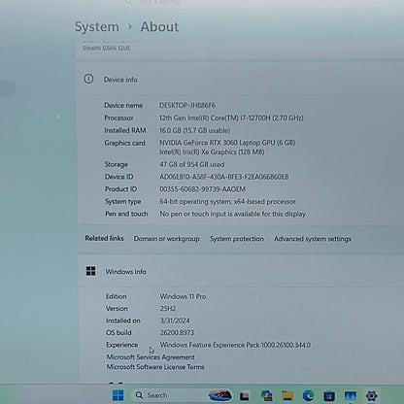Open Microsoft Software License Terms
The height and width of the screenshot is (404, 404).
click(x=155, y=367)
